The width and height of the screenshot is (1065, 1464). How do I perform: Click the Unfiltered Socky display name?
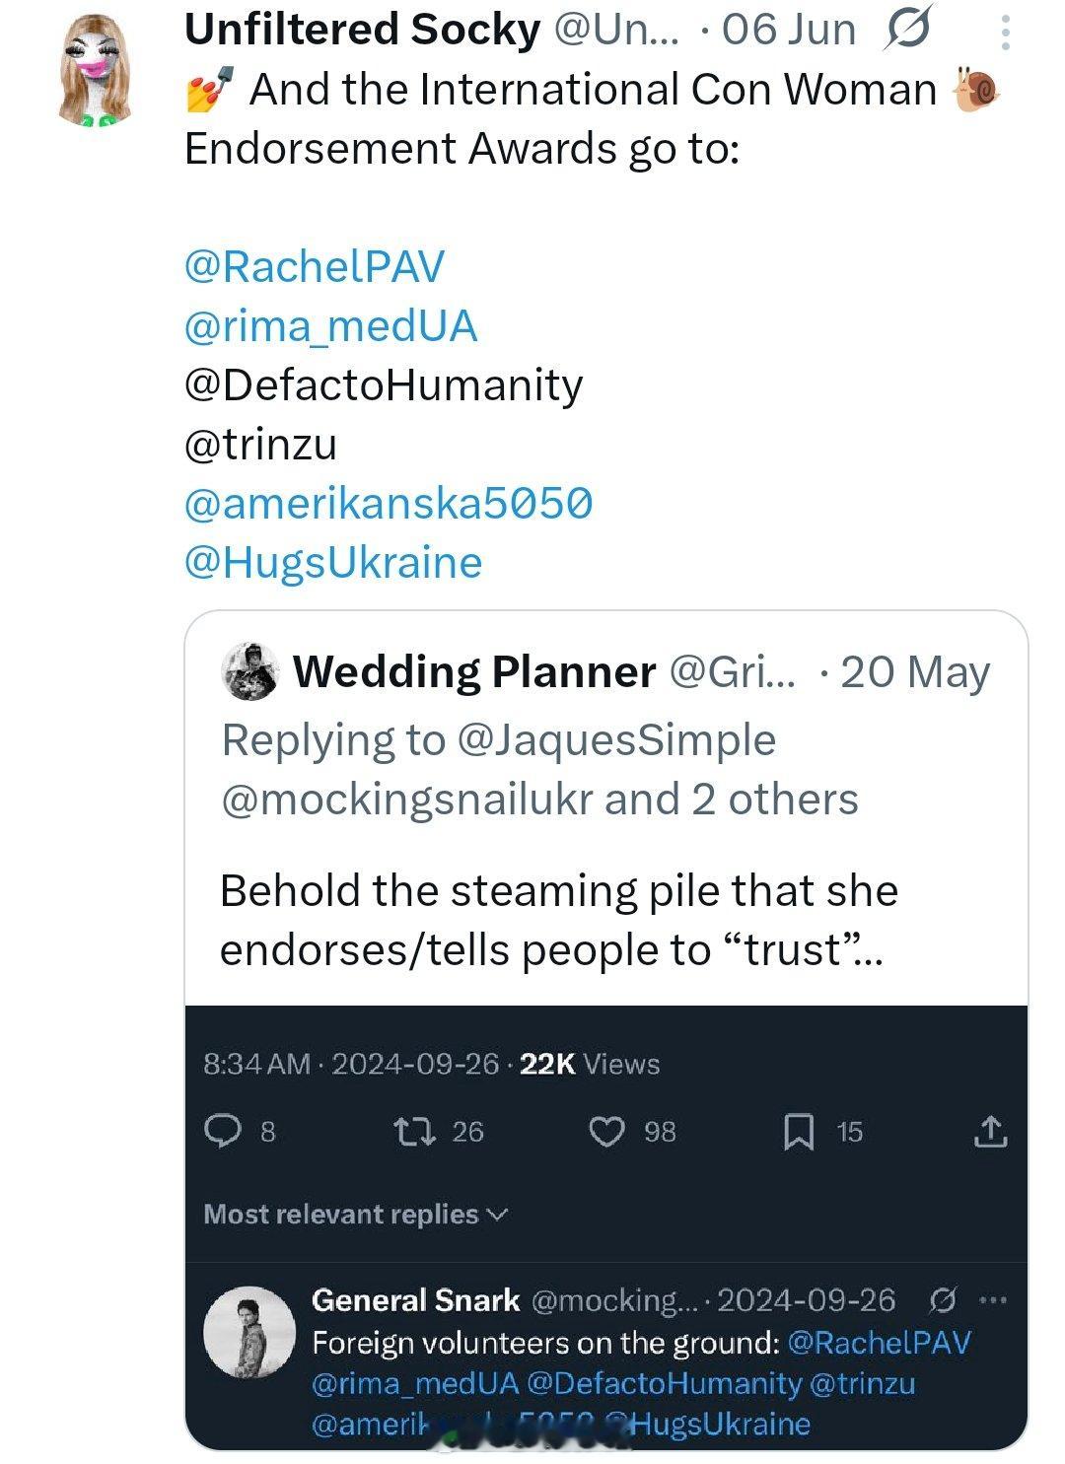tap(362, 30)
